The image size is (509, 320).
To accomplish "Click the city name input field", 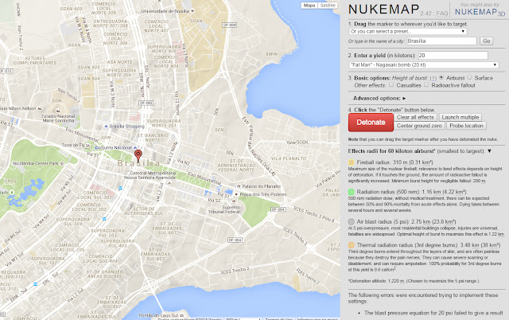I will click(442, 41).
